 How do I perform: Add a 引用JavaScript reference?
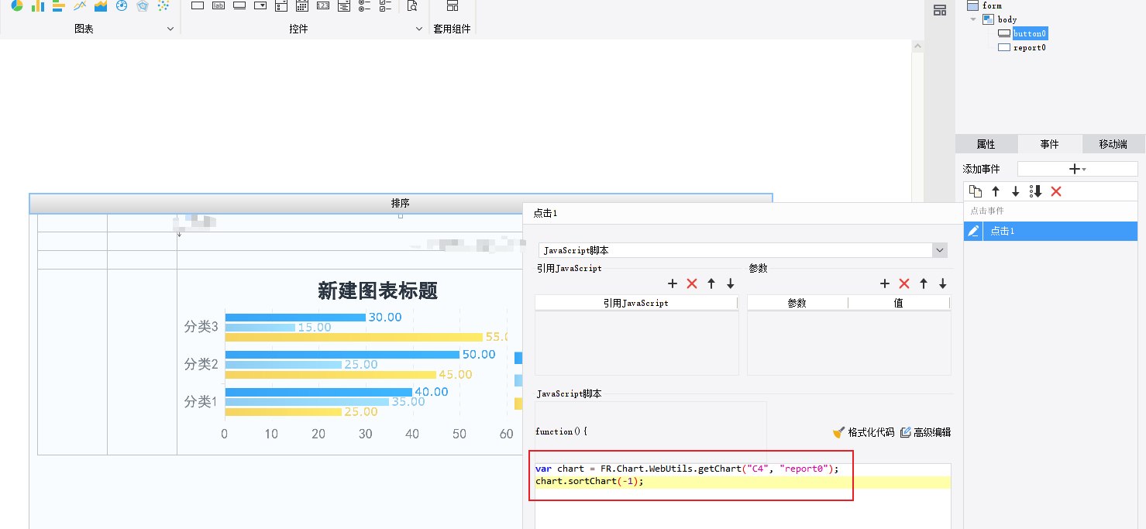(673, 284)
